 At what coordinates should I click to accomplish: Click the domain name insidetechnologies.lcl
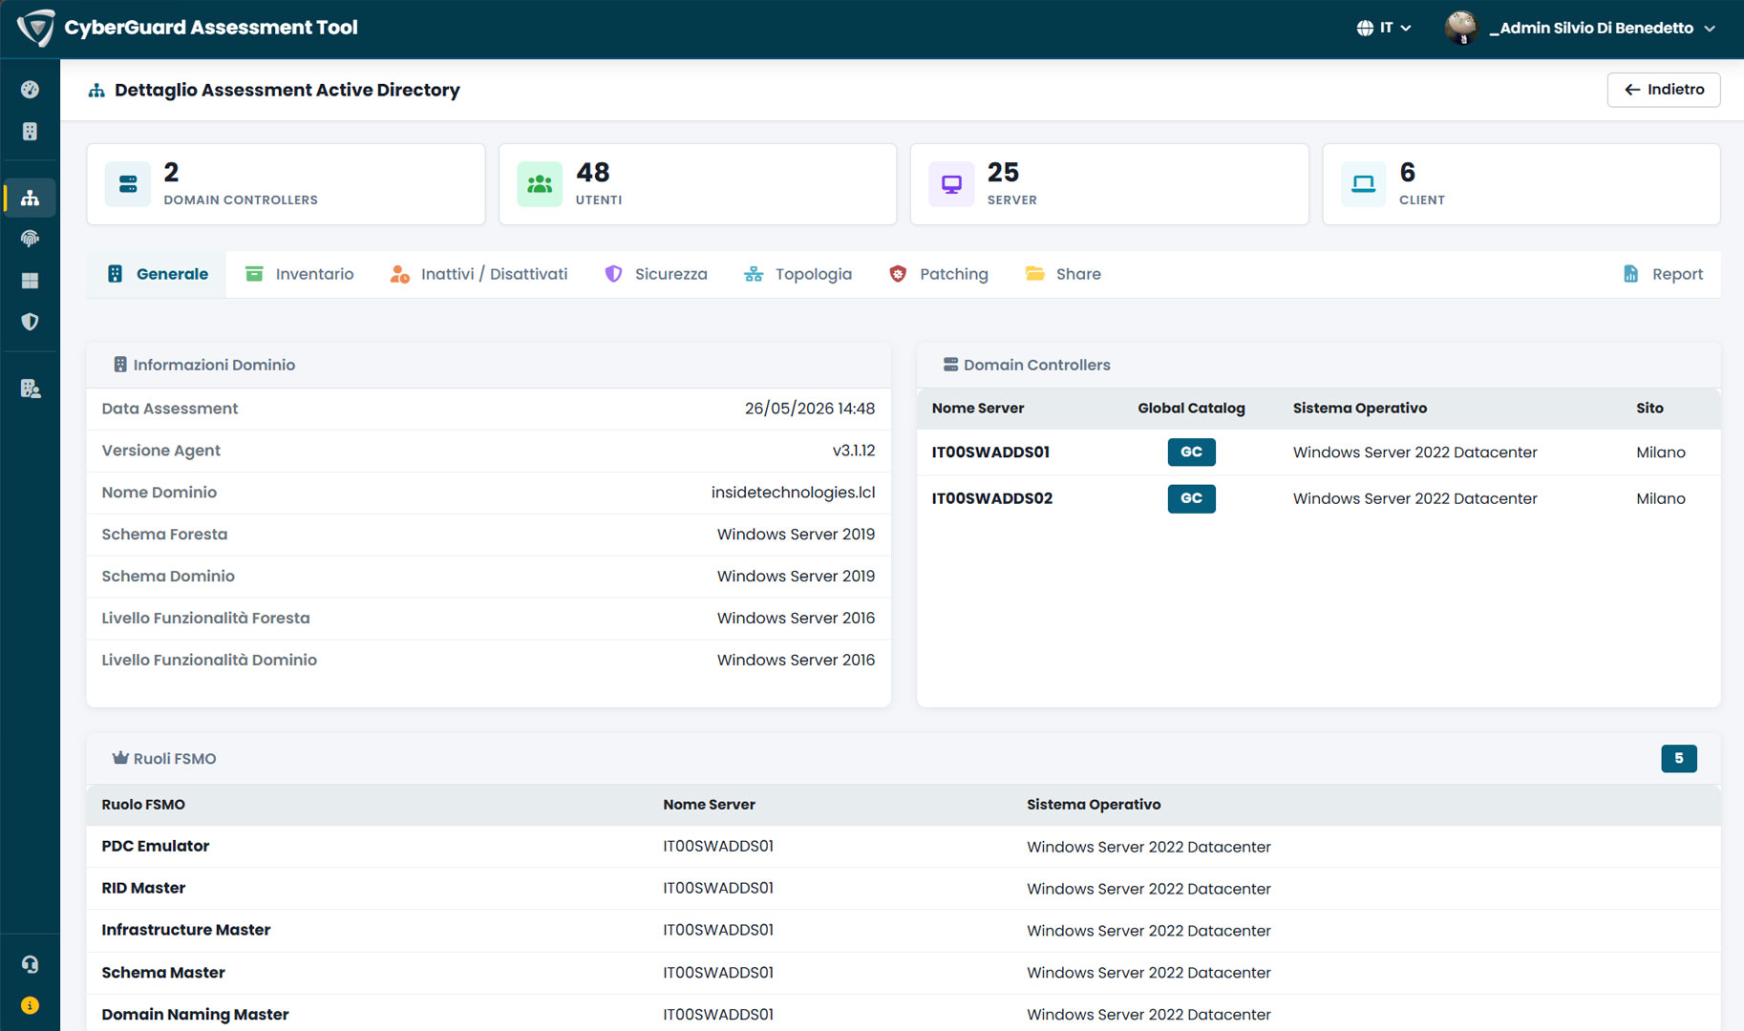click(793, 493)
